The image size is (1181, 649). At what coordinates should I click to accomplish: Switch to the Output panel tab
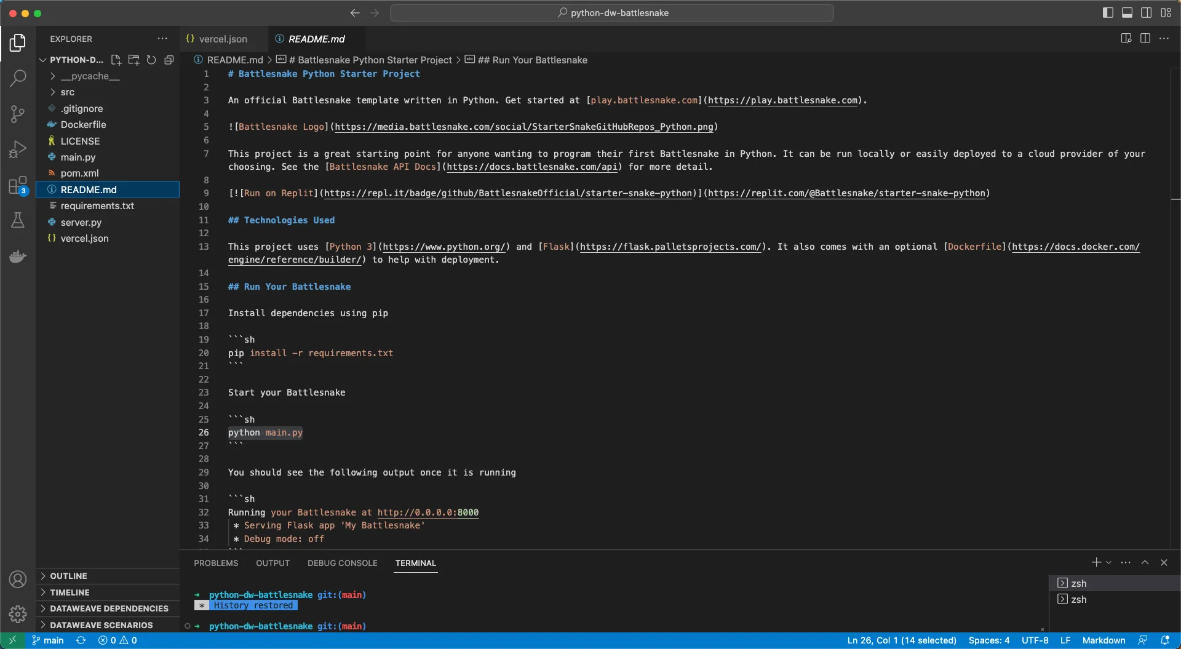point(272,563)
